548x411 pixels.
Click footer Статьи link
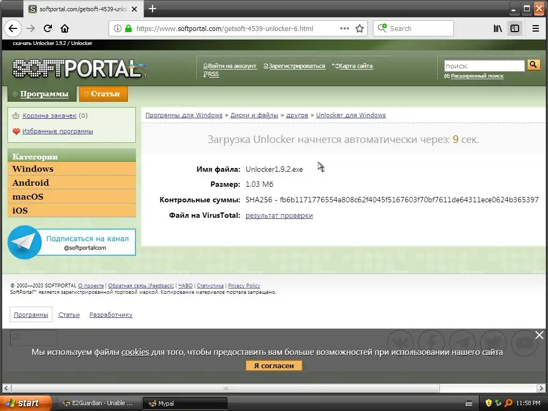[x=69, y=315]
